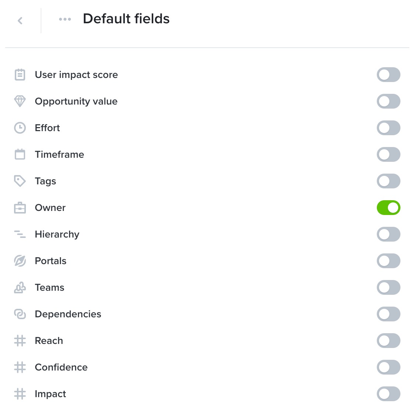The width and height of the screenshot is (413, 413).
Task: Enable the User impact score toggle
Action: (389, 75)
